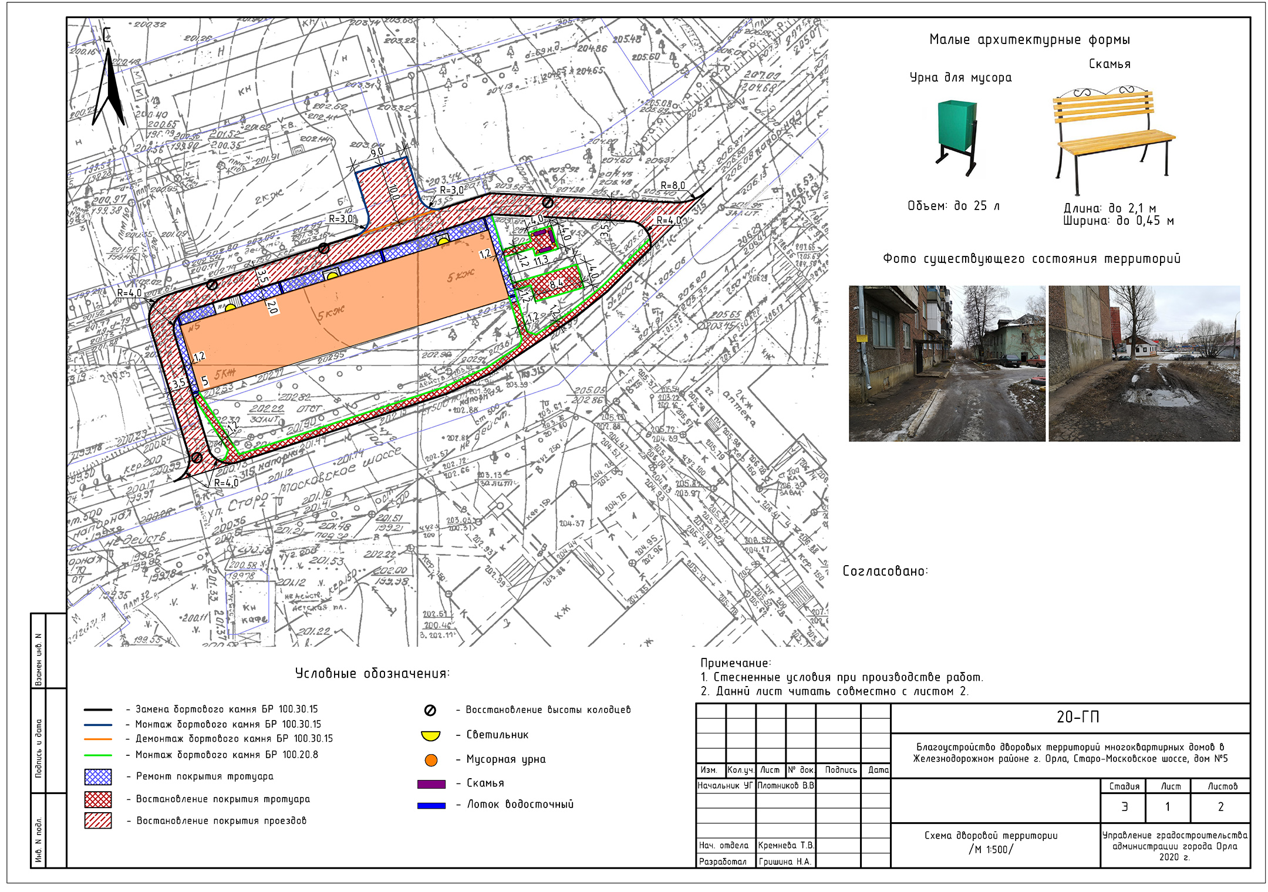Click note 1 'Стесненные условия при производстве работ'

[842, 677]
